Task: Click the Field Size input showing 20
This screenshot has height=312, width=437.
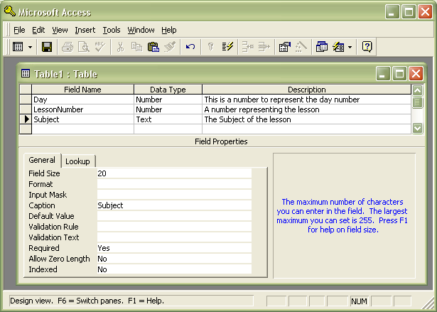Action: pos(174,173)
